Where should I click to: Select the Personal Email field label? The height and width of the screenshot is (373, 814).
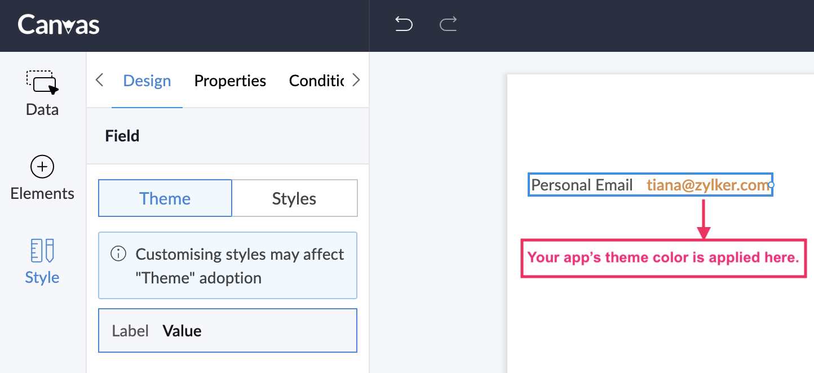(x=582, y=185)
